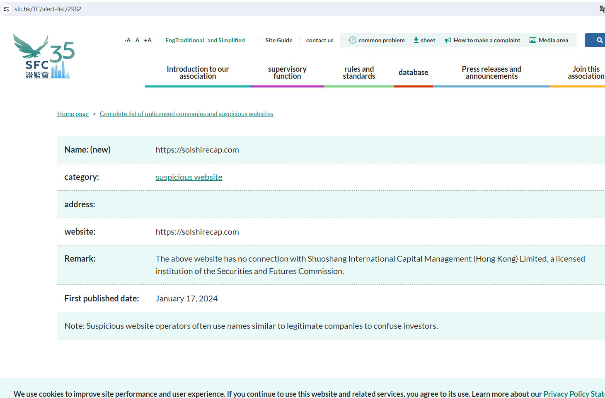Expand Introduction to our association menu
Image resolution: width=605 pixels, height=398 pixels.
point(198,73)
